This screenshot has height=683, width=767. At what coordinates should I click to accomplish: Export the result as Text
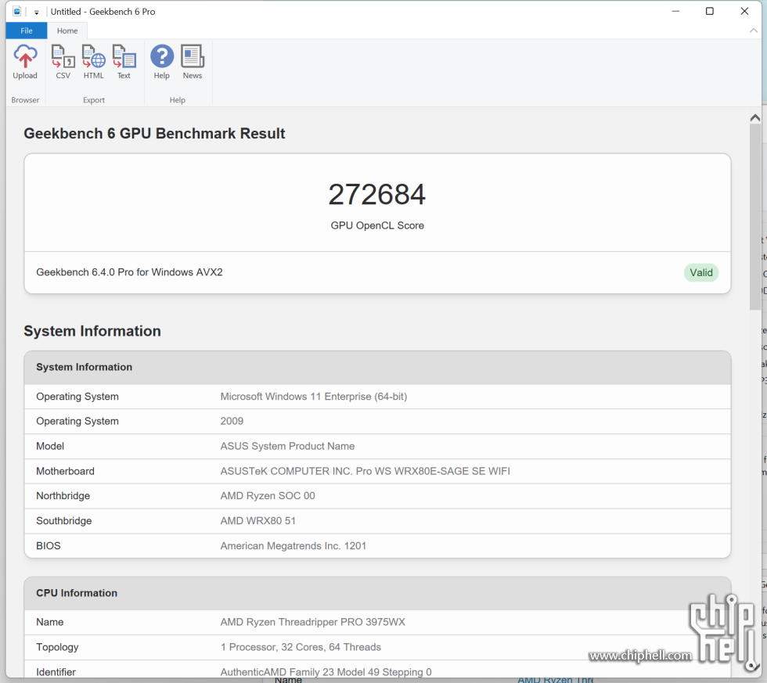pos(124,62)
